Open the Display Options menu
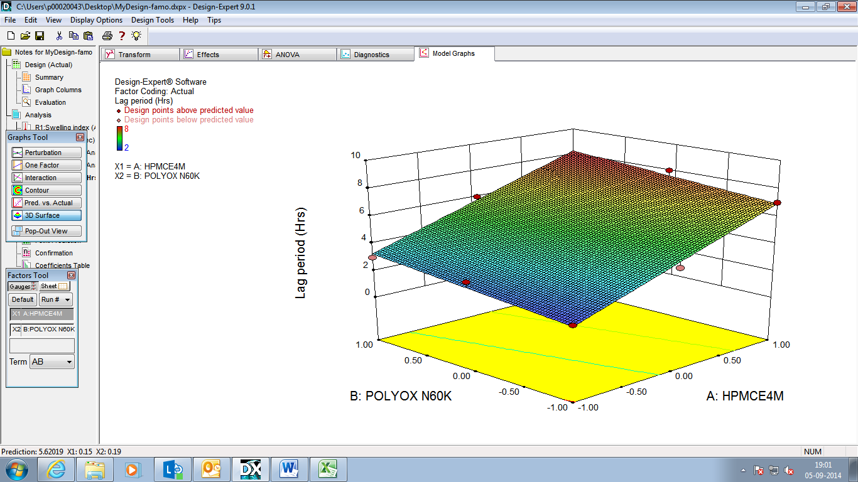This screenshot has width=858, height=482. 96,20
